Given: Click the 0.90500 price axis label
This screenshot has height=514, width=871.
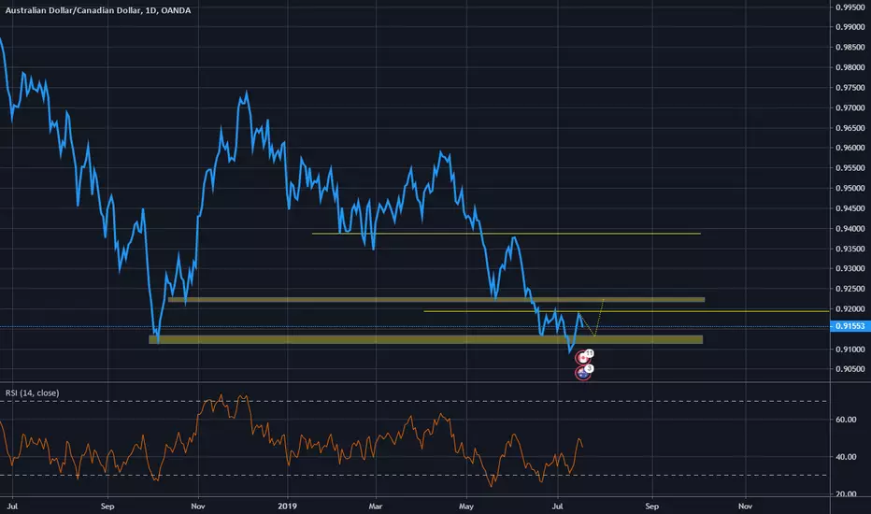Looking at the screenshot, I should coord(850,369).
